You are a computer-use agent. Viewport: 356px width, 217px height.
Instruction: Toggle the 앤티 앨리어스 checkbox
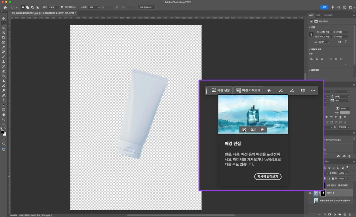(x=62, y=7)
